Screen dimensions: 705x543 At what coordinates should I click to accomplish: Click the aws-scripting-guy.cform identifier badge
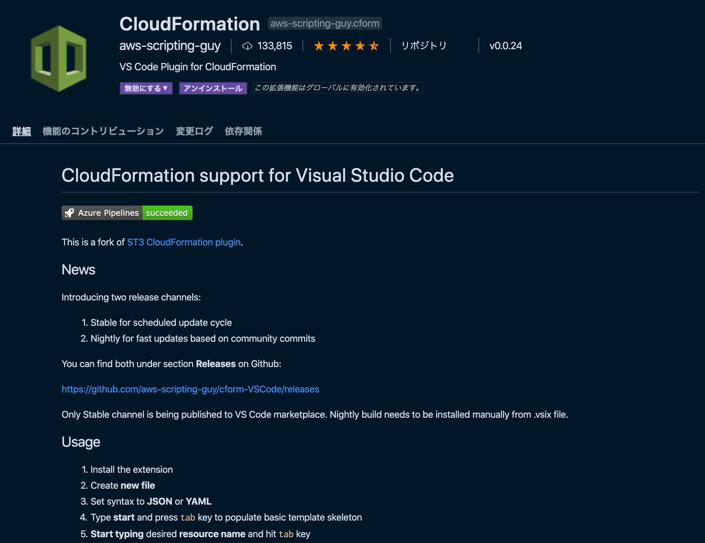(325, 23)
